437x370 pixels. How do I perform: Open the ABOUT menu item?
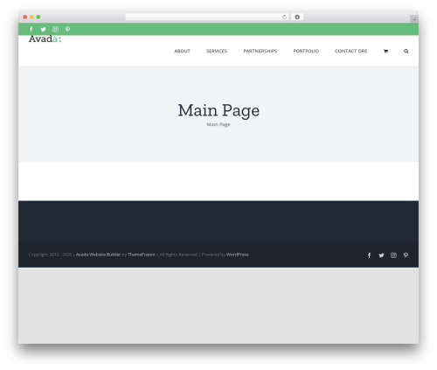click(x=182, y=51)
